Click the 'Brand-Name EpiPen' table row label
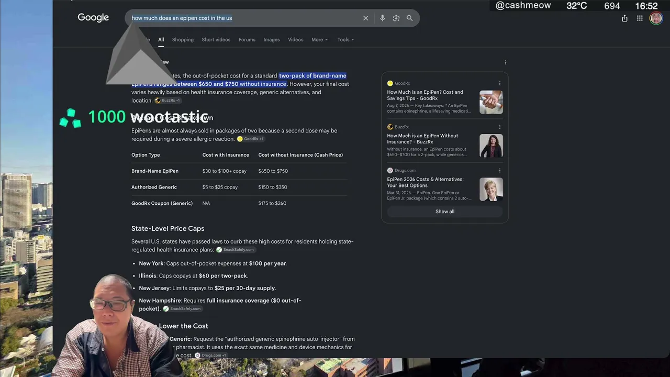Screen dimensions: 670x377 [x=155, y=171]
